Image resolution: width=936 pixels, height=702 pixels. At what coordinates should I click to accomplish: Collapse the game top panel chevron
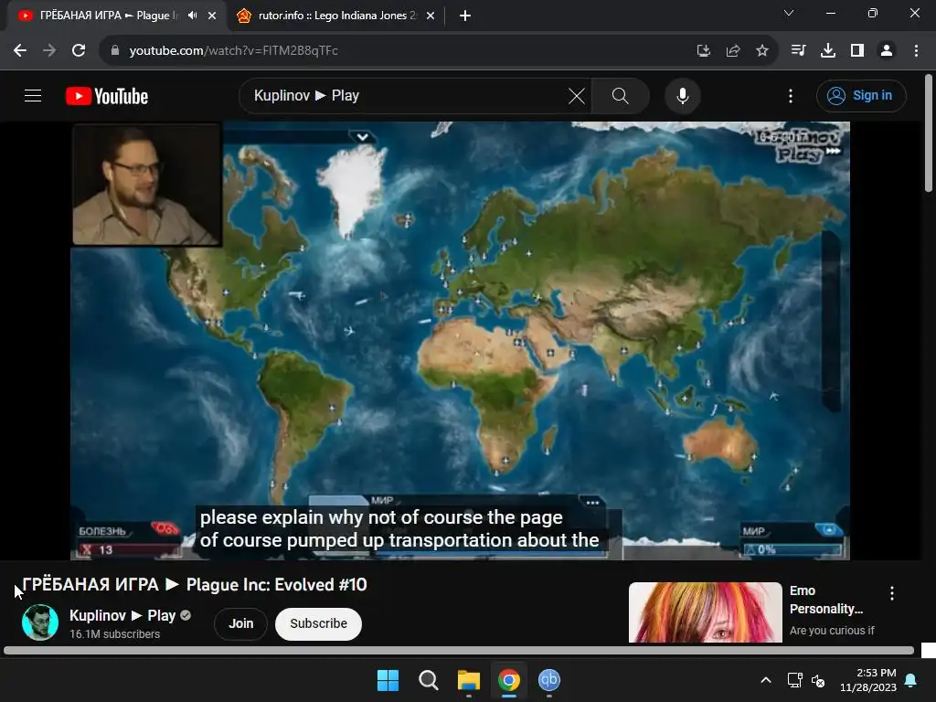point(362,137)
